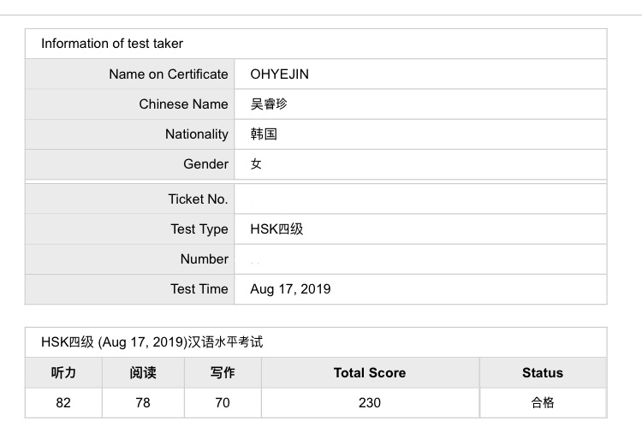The width and height of the screenshot is (642, 433).
Task: Click the 听力 column header
Action: pyautogui.click(x=63, y=372)
